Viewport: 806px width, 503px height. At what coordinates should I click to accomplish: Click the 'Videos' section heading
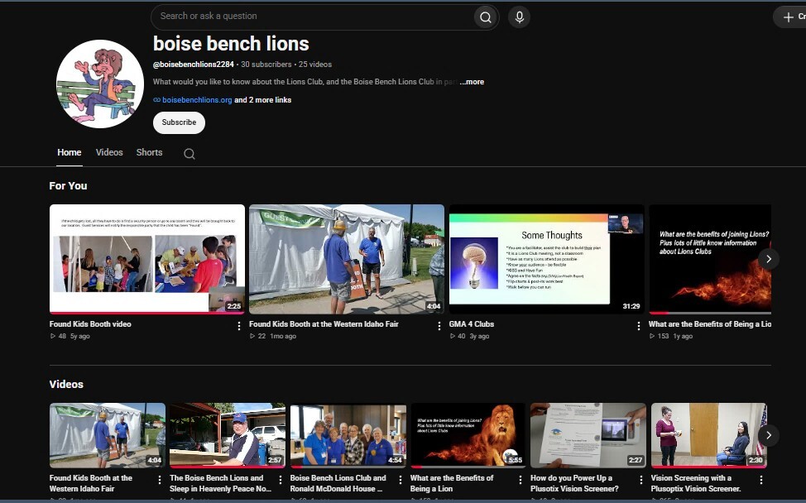click(x=66, y=385)
